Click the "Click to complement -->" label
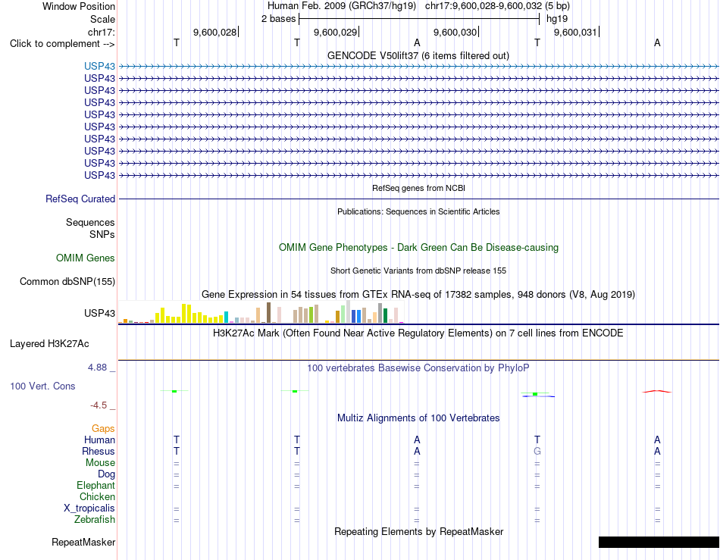The width and height of the screenshot is (720, 560). point(62,44)
